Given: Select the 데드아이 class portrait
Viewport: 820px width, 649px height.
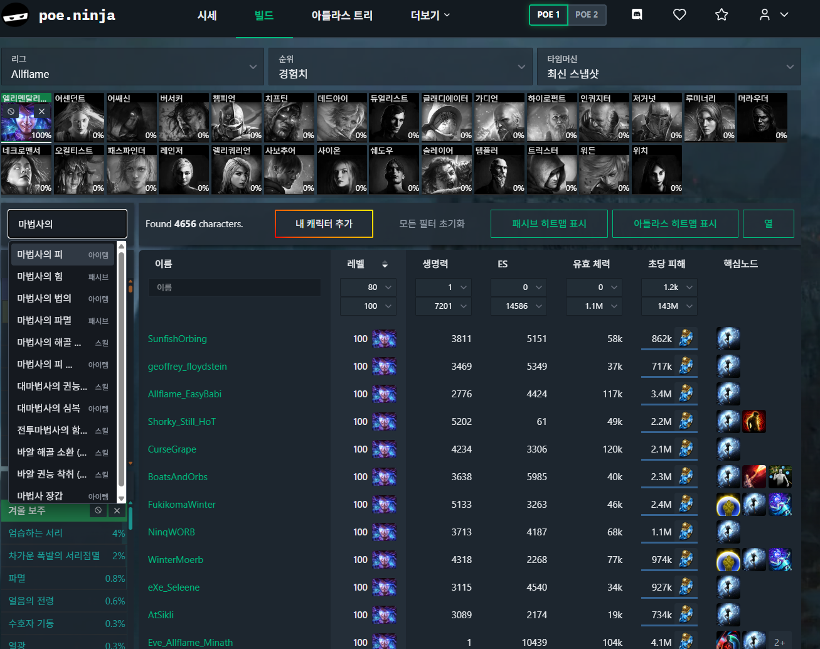Looking at the screenshot, I should 342,117.
